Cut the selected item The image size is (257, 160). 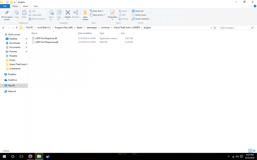pyautogui.click(x=32, y=11)
